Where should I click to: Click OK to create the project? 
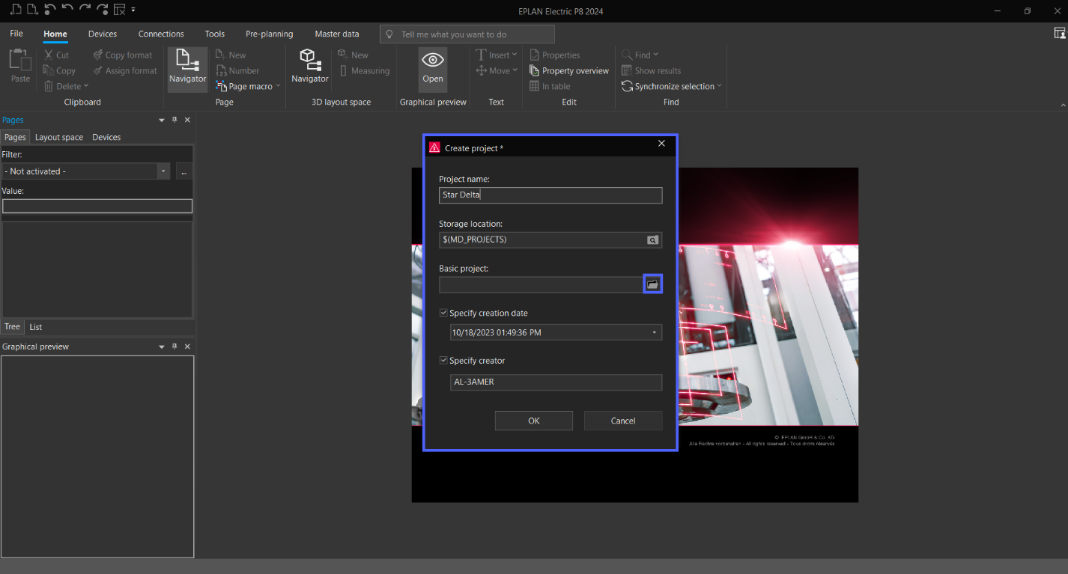pos(533,421)
